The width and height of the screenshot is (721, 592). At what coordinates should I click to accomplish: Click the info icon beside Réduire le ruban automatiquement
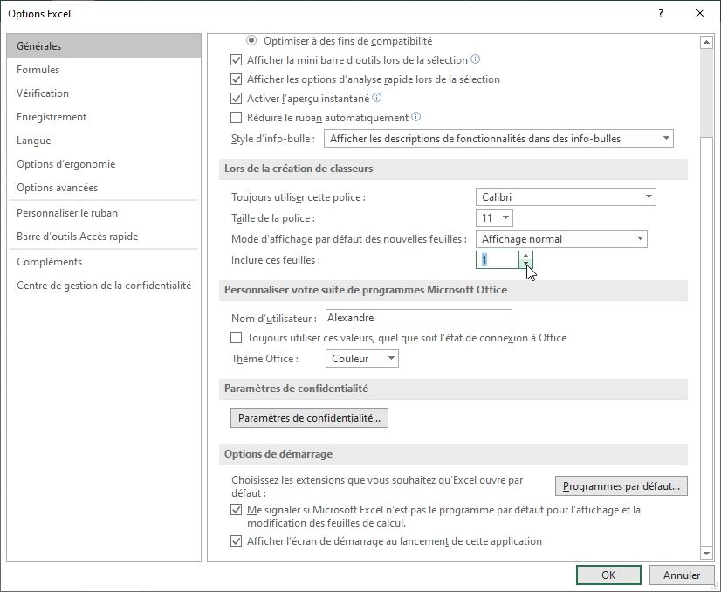pyautogui.click(x=415, y=118)
